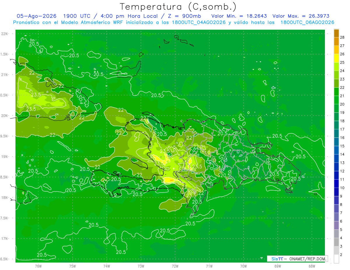Click the yellow legend swatch between 25 and 26
The image size is (350, 270).
(x=336, y=58)
